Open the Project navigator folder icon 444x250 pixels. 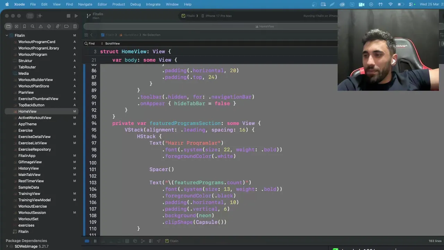(8, 26)
